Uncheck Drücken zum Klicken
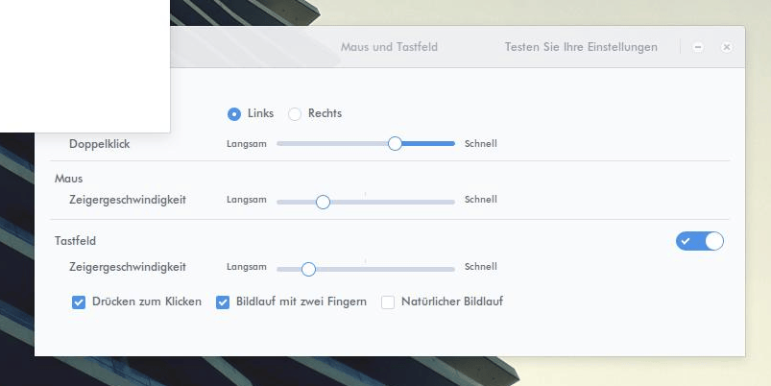The height and width of the screenshot is (386, 771). coord(79,302)
